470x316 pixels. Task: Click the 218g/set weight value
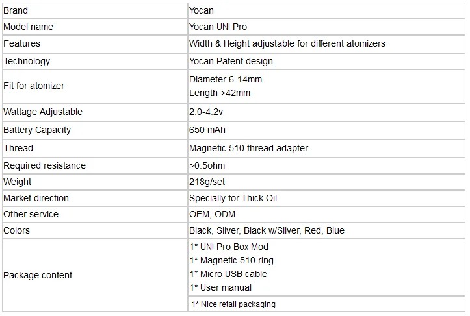click(207, 182)
